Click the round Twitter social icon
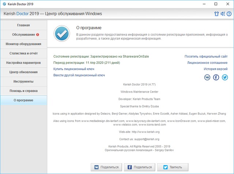Image resolution: width=234 pixels, height=174 pixels. 225,77
